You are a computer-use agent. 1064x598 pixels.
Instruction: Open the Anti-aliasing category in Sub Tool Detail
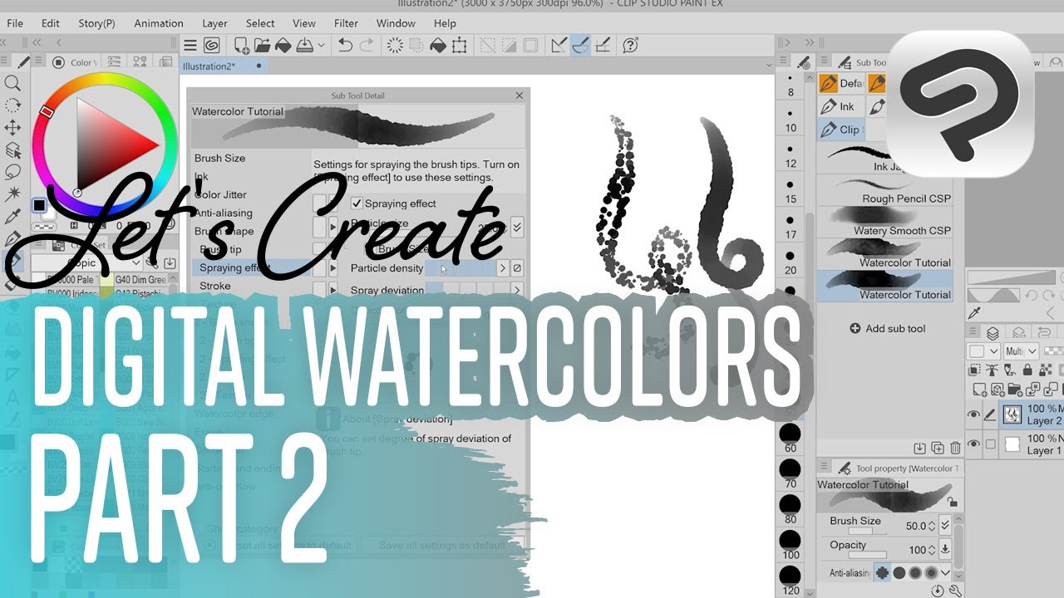tap(223, 213)
